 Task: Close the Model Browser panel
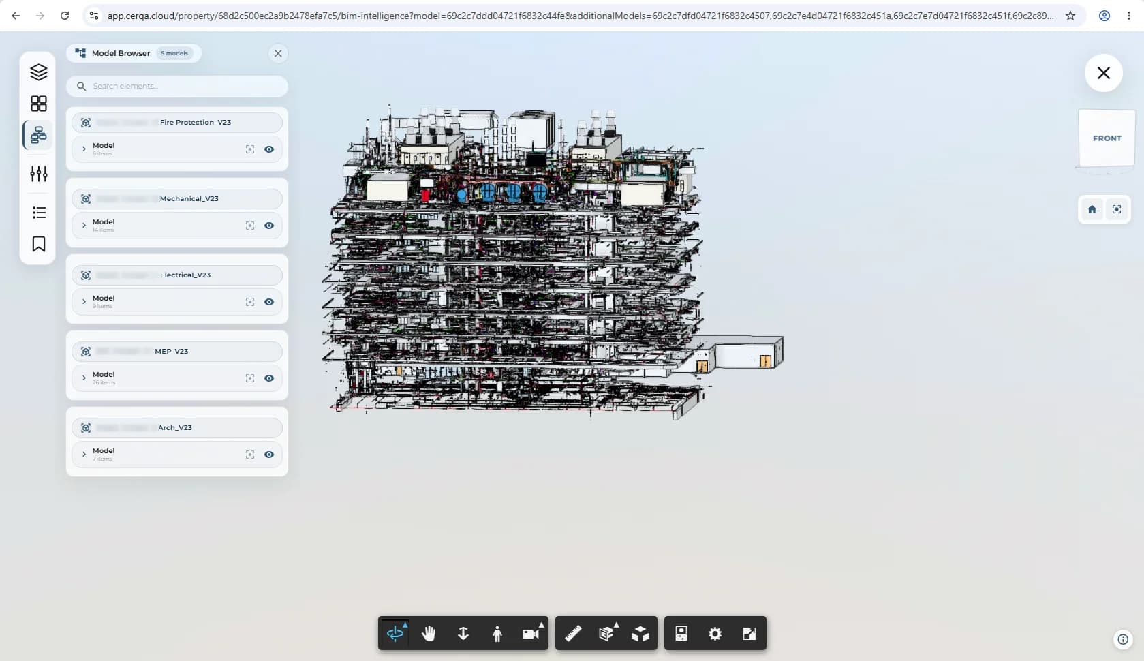pos(278,53)
